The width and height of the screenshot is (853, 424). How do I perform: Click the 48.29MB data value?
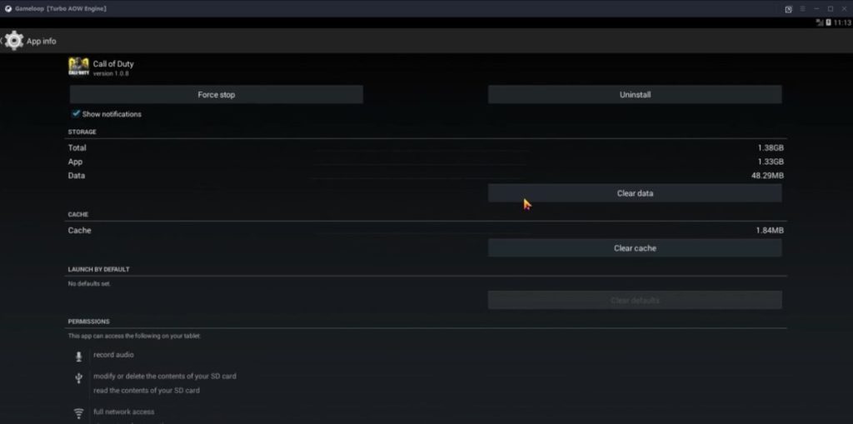tap(767, 176)
